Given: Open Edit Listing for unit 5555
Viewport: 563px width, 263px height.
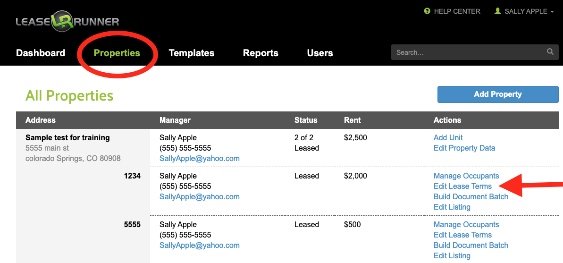Looking at the screenshot, I should (x=452, y=255).
